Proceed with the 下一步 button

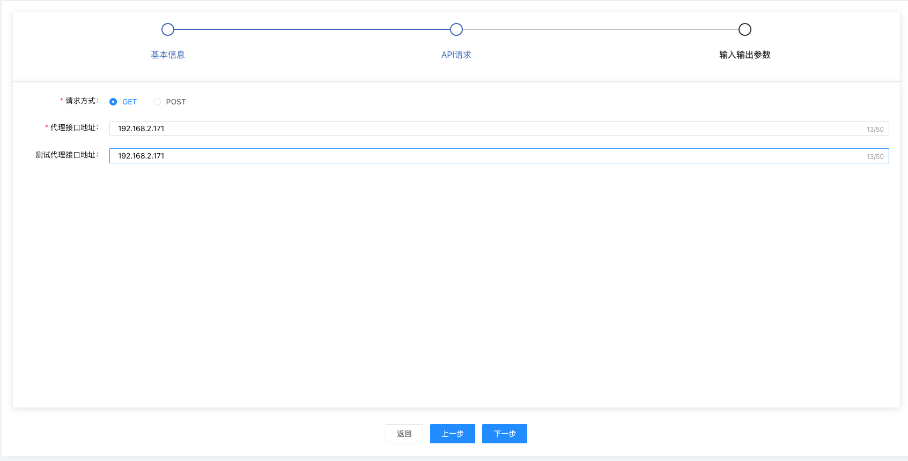click(505, 434)
